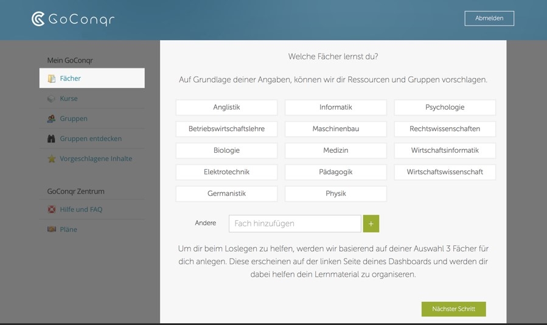Click the GoConqr logo in header
The height and width of the screenshot is (325, 547).
pos(73,19)
